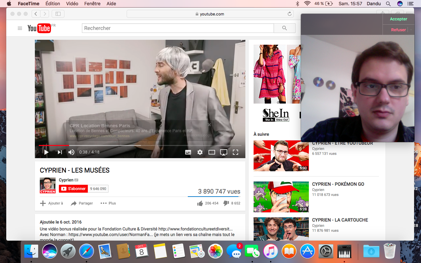
Task: Open iTunes from the Dock
Action: (x=271, y=251)
